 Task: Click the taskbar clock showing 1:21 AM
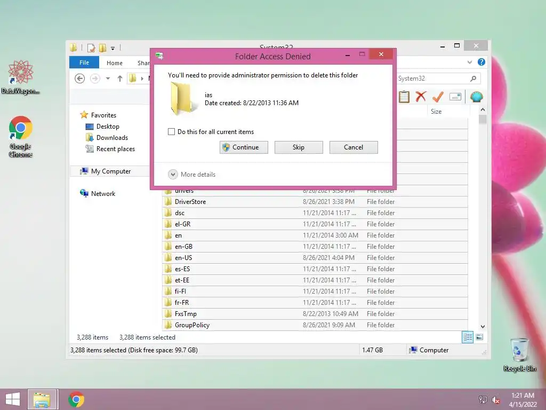[523, 399]
